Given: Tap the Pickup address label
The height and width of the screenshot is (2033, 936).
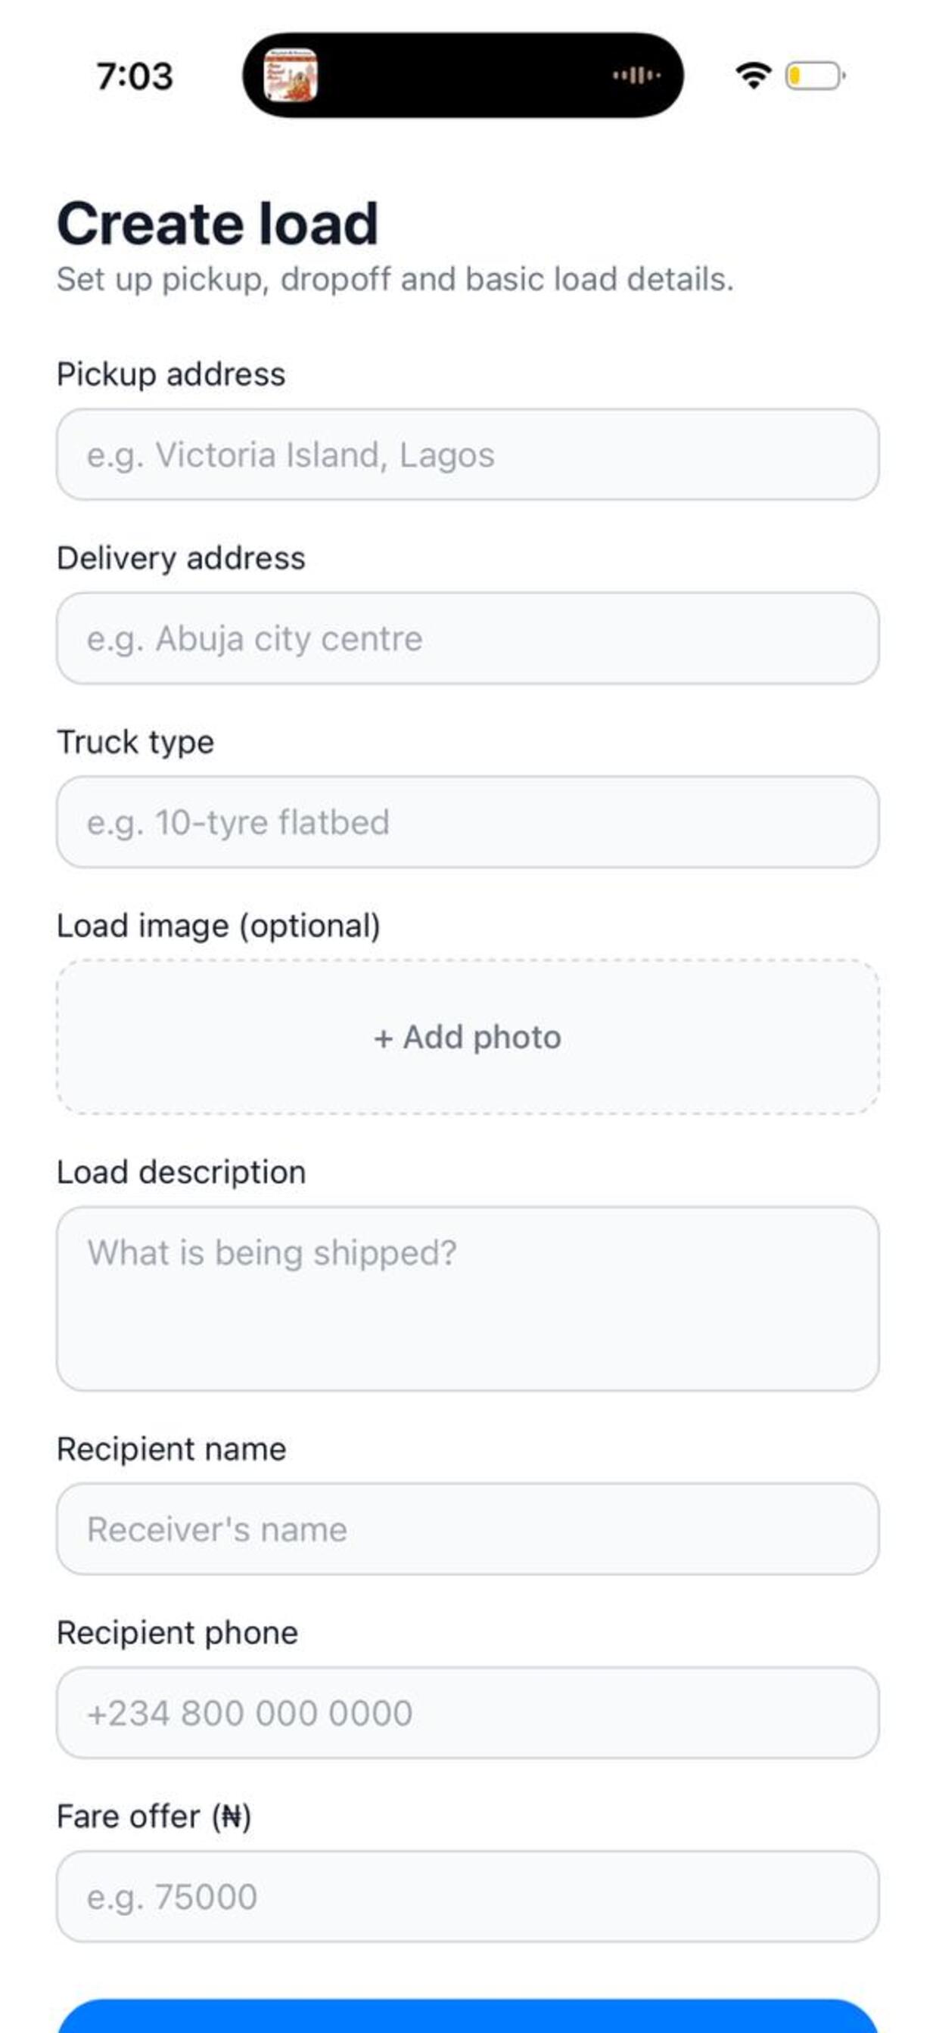Looking at the screenshot, I should 170,374.
